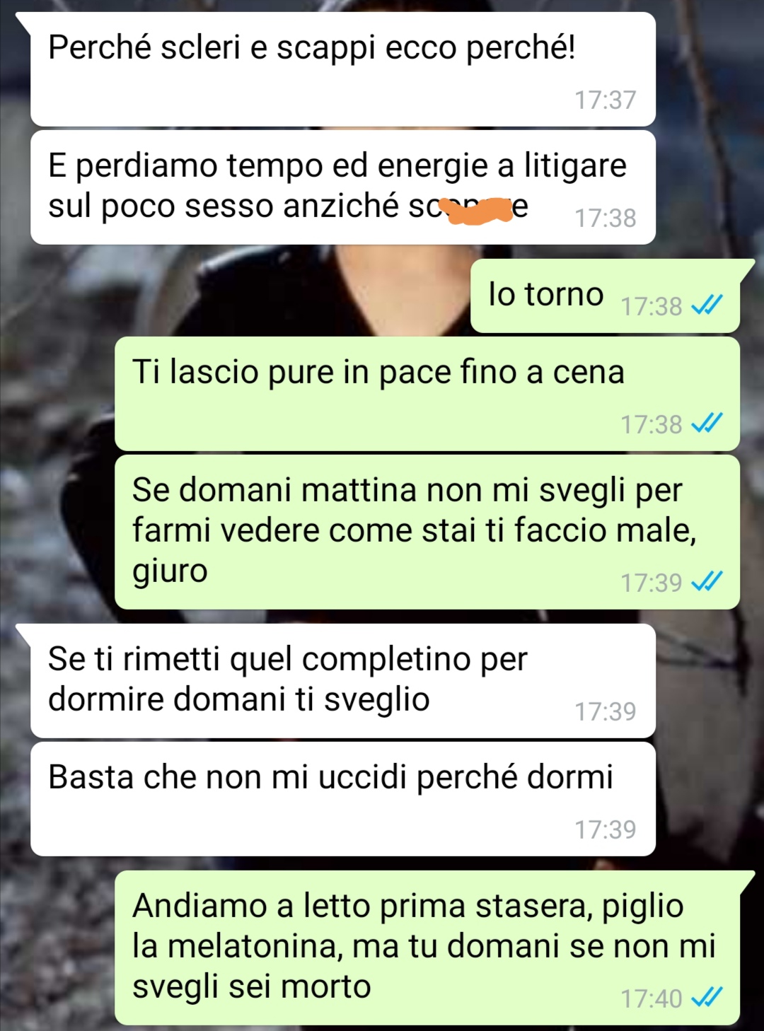Click the orange scribble covering the censored word
Screen dimensions: 764x1031
(x=475, y=209)
